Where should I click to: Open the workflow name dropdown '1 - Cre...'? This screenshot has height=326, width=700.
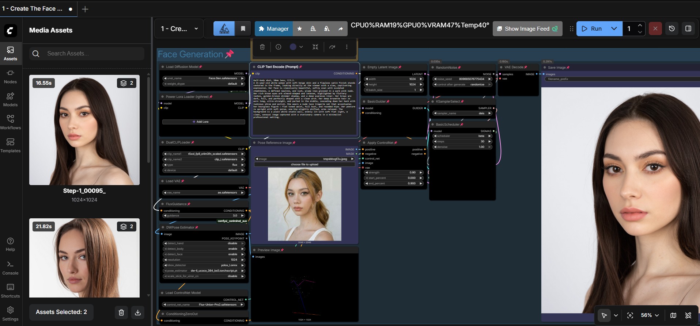[x=179, y=28]
